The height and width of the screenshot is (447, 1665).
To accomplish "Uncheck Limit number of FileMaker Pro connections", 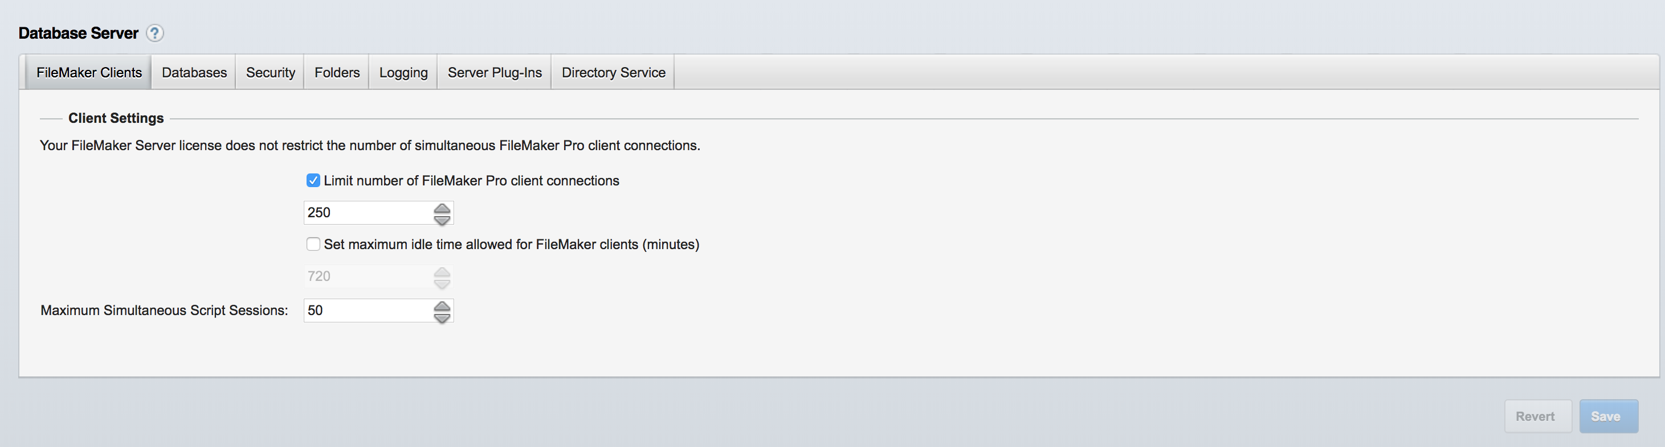I will (x=313, y=181).
